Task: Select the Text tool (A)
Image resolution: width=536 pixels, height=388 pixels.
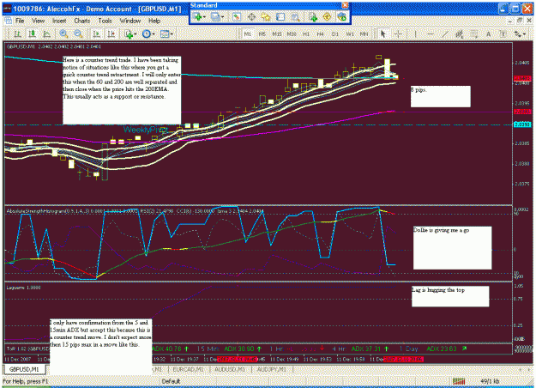Action: pos(489,33)
